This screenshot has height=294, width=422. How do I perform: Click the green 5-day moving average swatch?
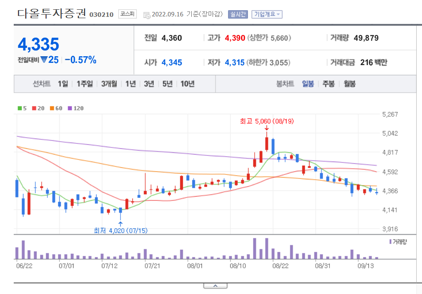tap(19, 108)
